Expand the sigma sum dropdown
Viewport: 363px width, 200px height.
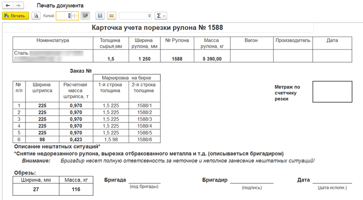click(x=160, y=16)
